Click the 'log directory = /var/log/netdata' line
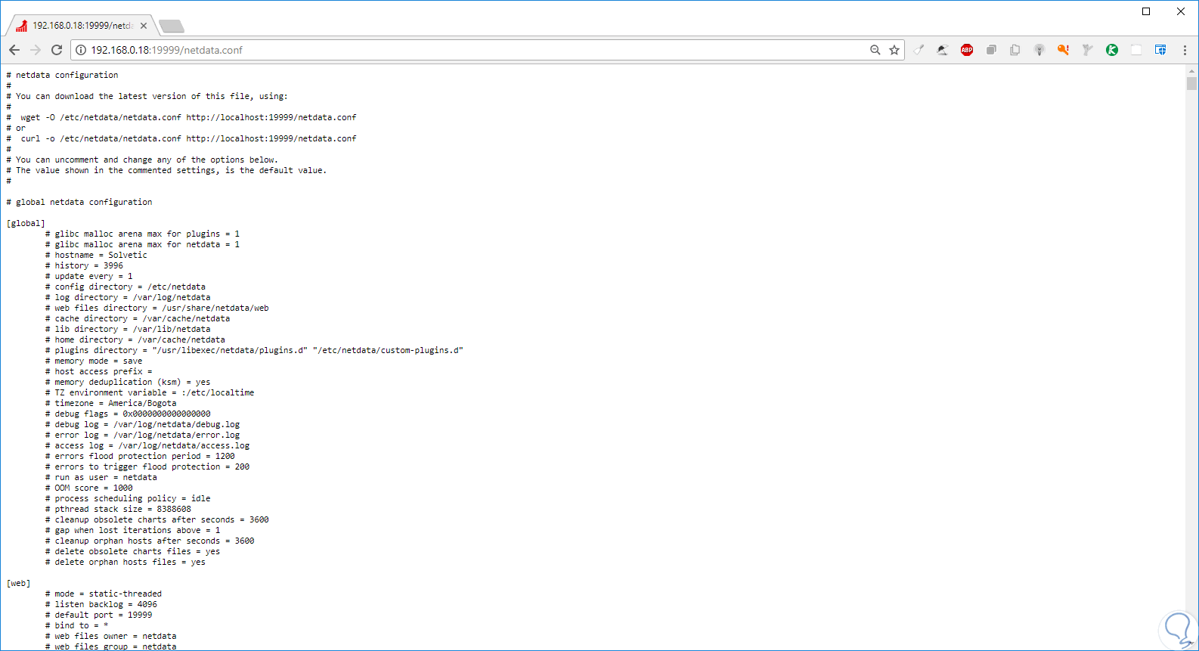The image size is (1199, 651). pyautogui.click(x=128, y=297)
